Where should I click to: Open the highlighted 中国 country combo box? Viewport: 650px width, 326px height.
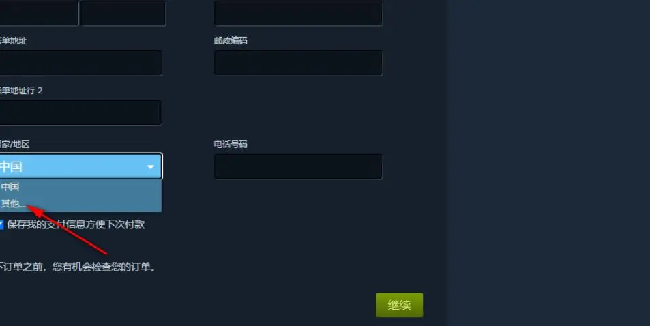click(81, 166)
